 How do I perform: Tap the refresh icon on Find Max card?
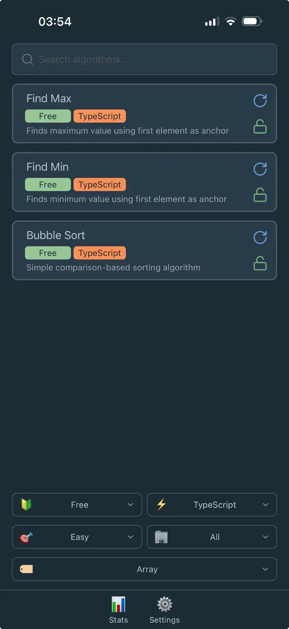click(x=260, y=101)
